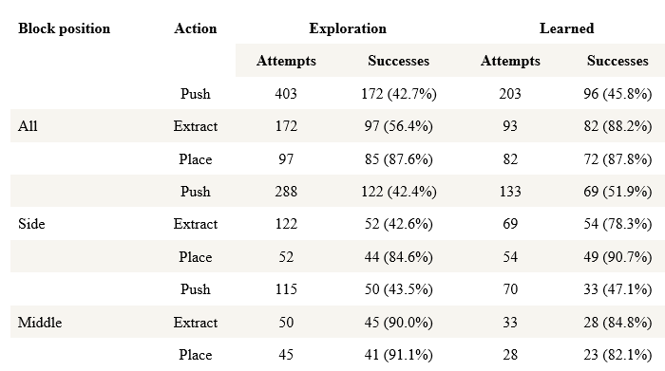Select the 44 (84.6%) cell
This screenshot has width=665, height=371.
click(x=399, y=256)
